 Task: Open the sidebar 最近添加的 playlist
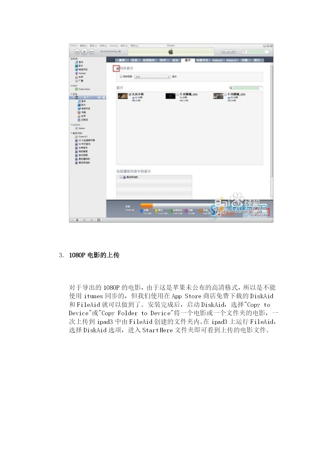pyautogui.click(x=83, y=163)
